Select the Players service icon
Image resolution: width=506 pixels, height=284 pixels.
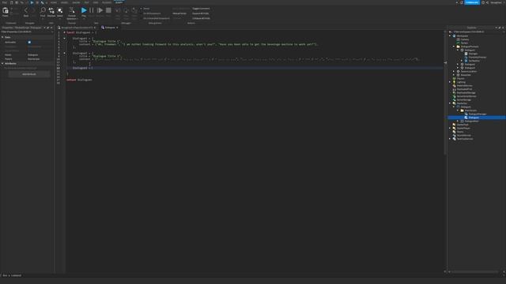(454, 79)
